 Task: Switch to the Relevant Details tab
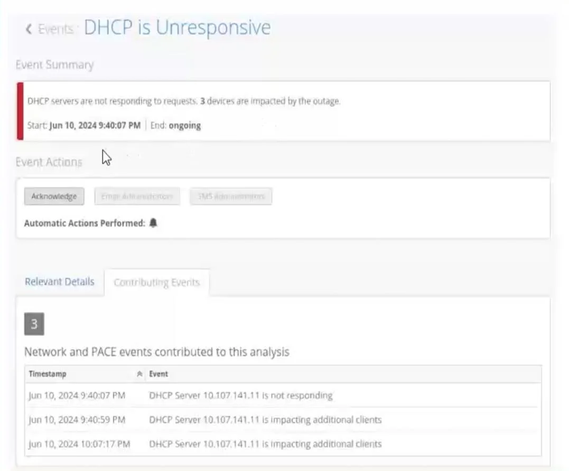tap(60, 282)
